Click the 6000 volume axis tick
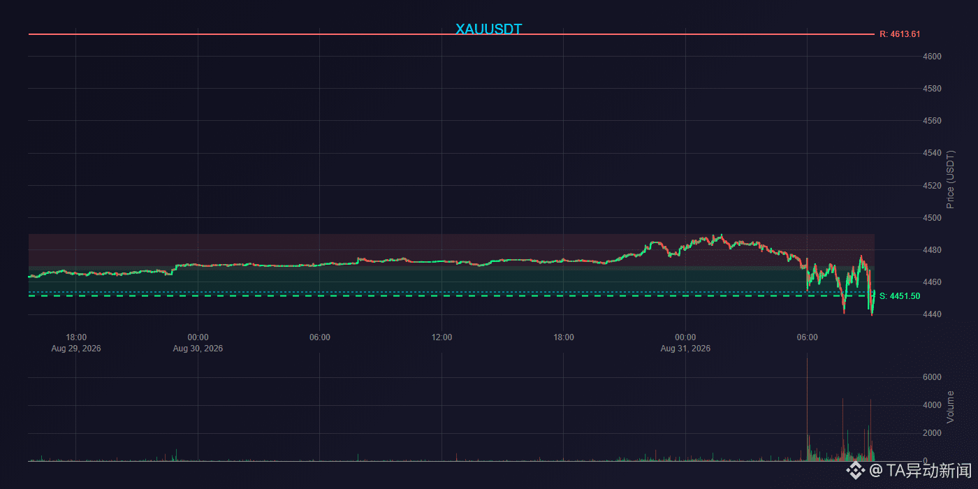Image resolution: width=978 pixels, height=489 pixels. pos(931,377)
